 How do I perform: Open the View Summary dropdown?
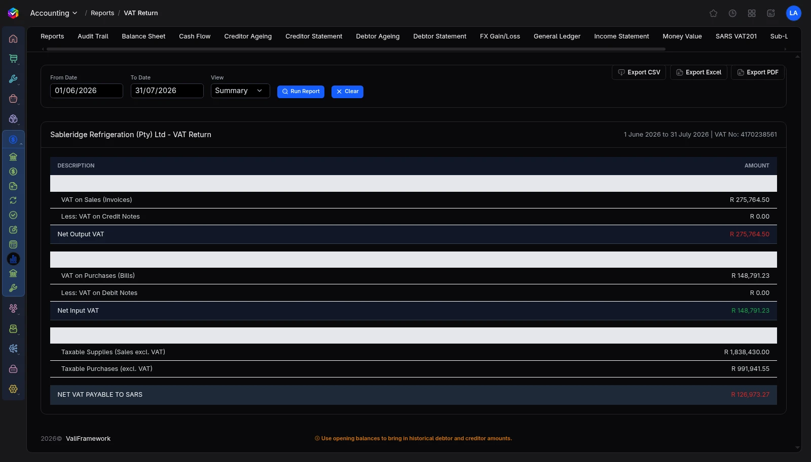240,91
